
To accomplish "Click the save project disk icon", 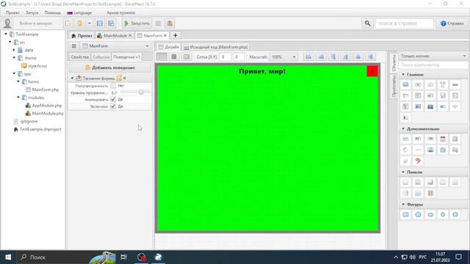I will pyautogui.click(x=100, y=23).
